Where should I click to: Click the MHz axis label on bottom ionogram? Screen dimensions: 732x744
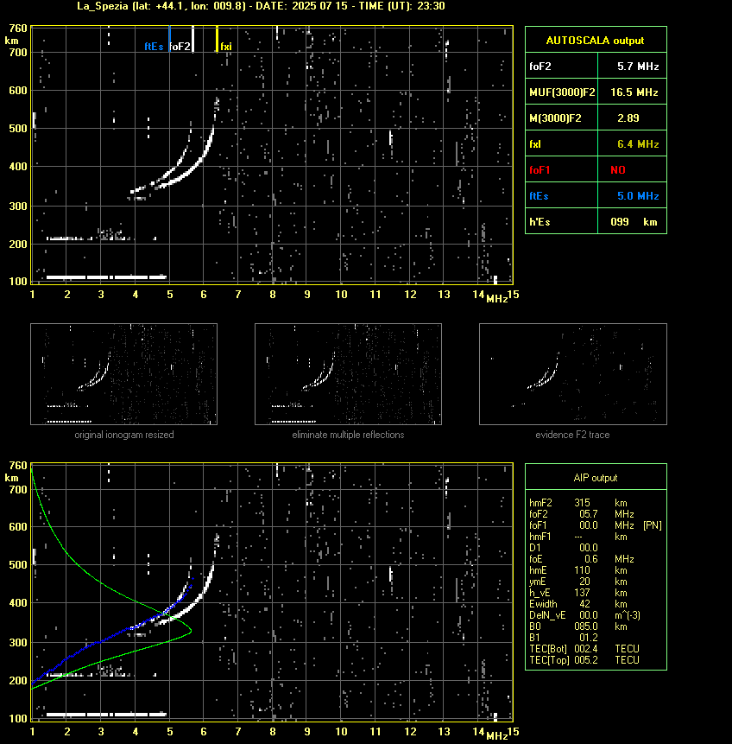496,736
